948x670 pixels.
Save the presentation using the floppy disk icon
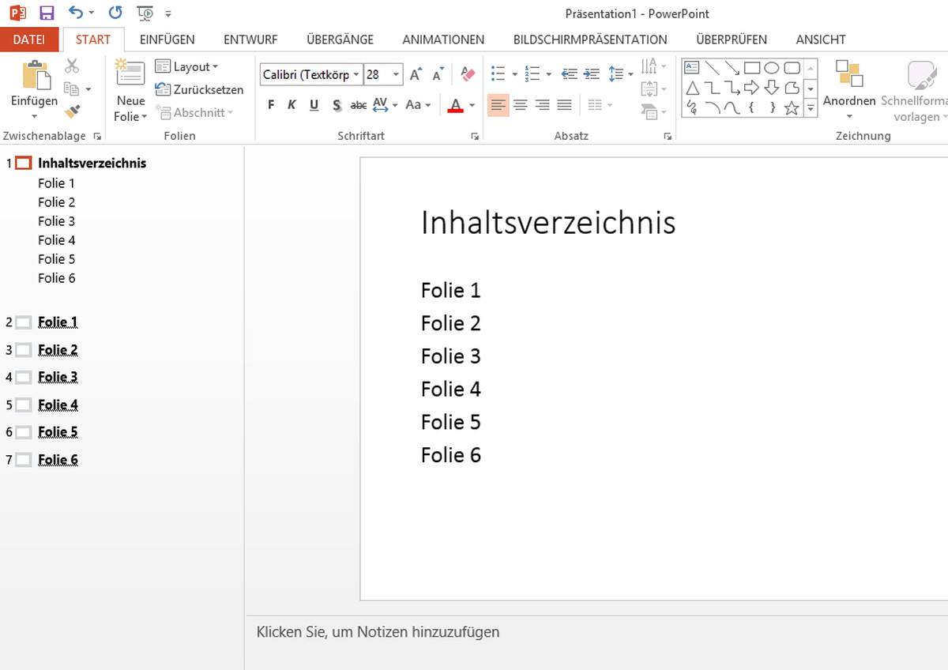(x=47, y=13)
